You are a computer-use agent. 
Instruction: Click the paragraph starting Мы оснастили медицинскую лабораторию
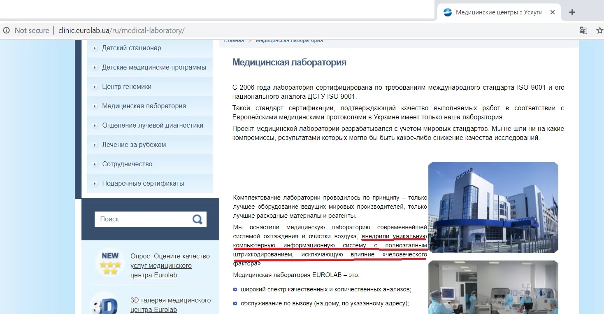coord(330,246)
